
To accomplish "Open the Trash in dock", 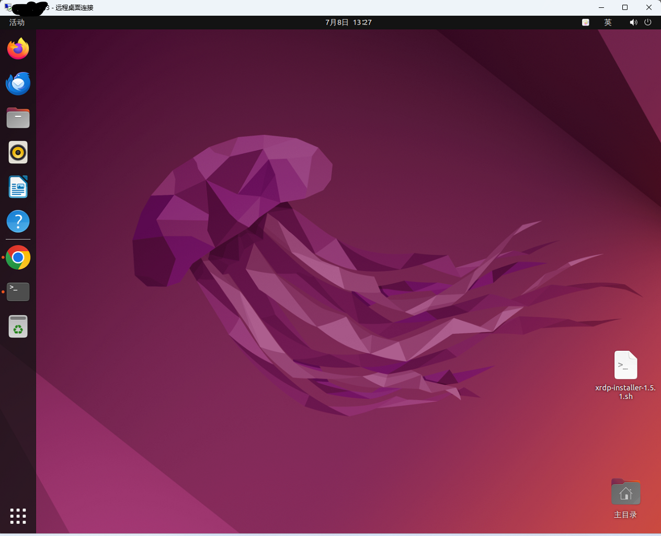I will [18, 326].
